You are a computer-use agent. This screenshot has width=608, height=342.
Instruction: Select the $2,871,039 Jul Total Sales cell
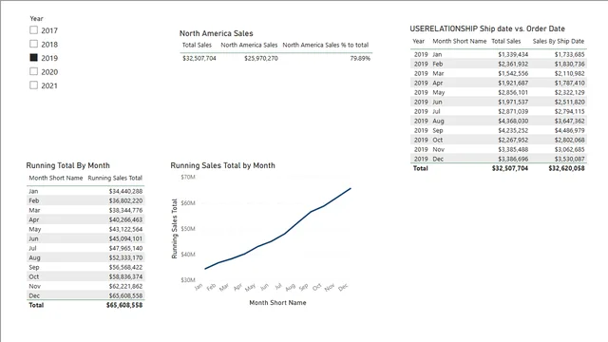[513, 111]
